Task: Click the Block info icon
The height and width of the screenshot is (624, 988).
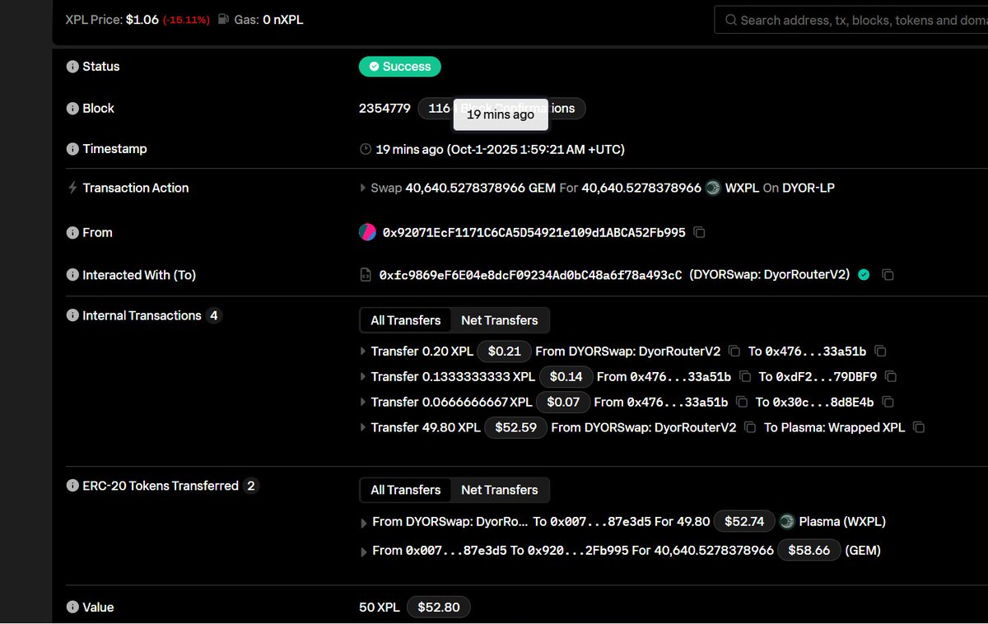Action: [x=72, y=109]
